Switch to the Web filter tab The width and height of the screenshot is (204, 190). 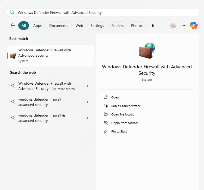(x=79, y=26)
